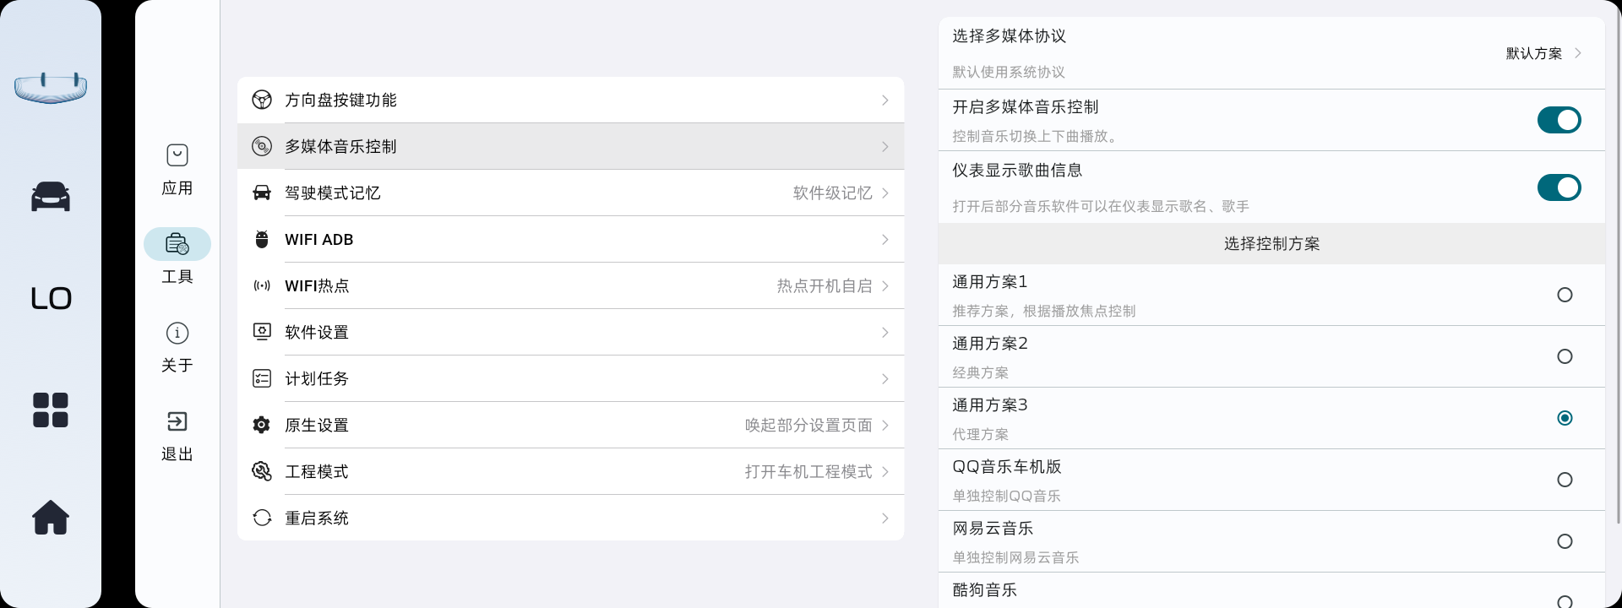Screen dimensions: 1622x608
Task: Click the car icon in left dock
Action: pyautogui.click(x=51, y=196)
